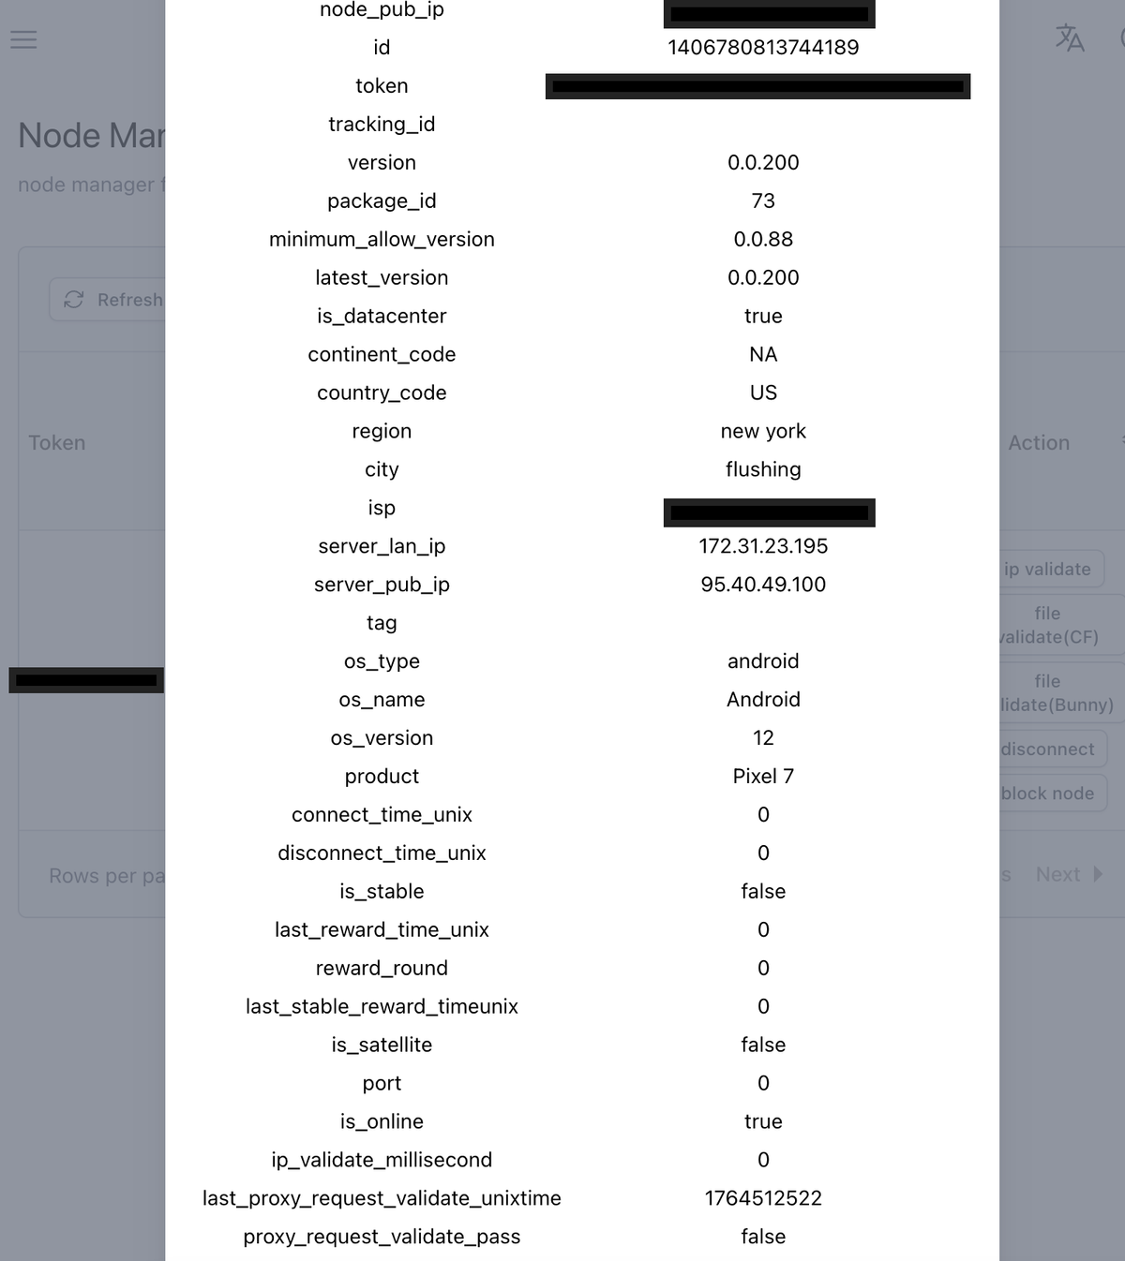Click the Action column header
1125x1261 pixels.
(x=1038, y=442)
